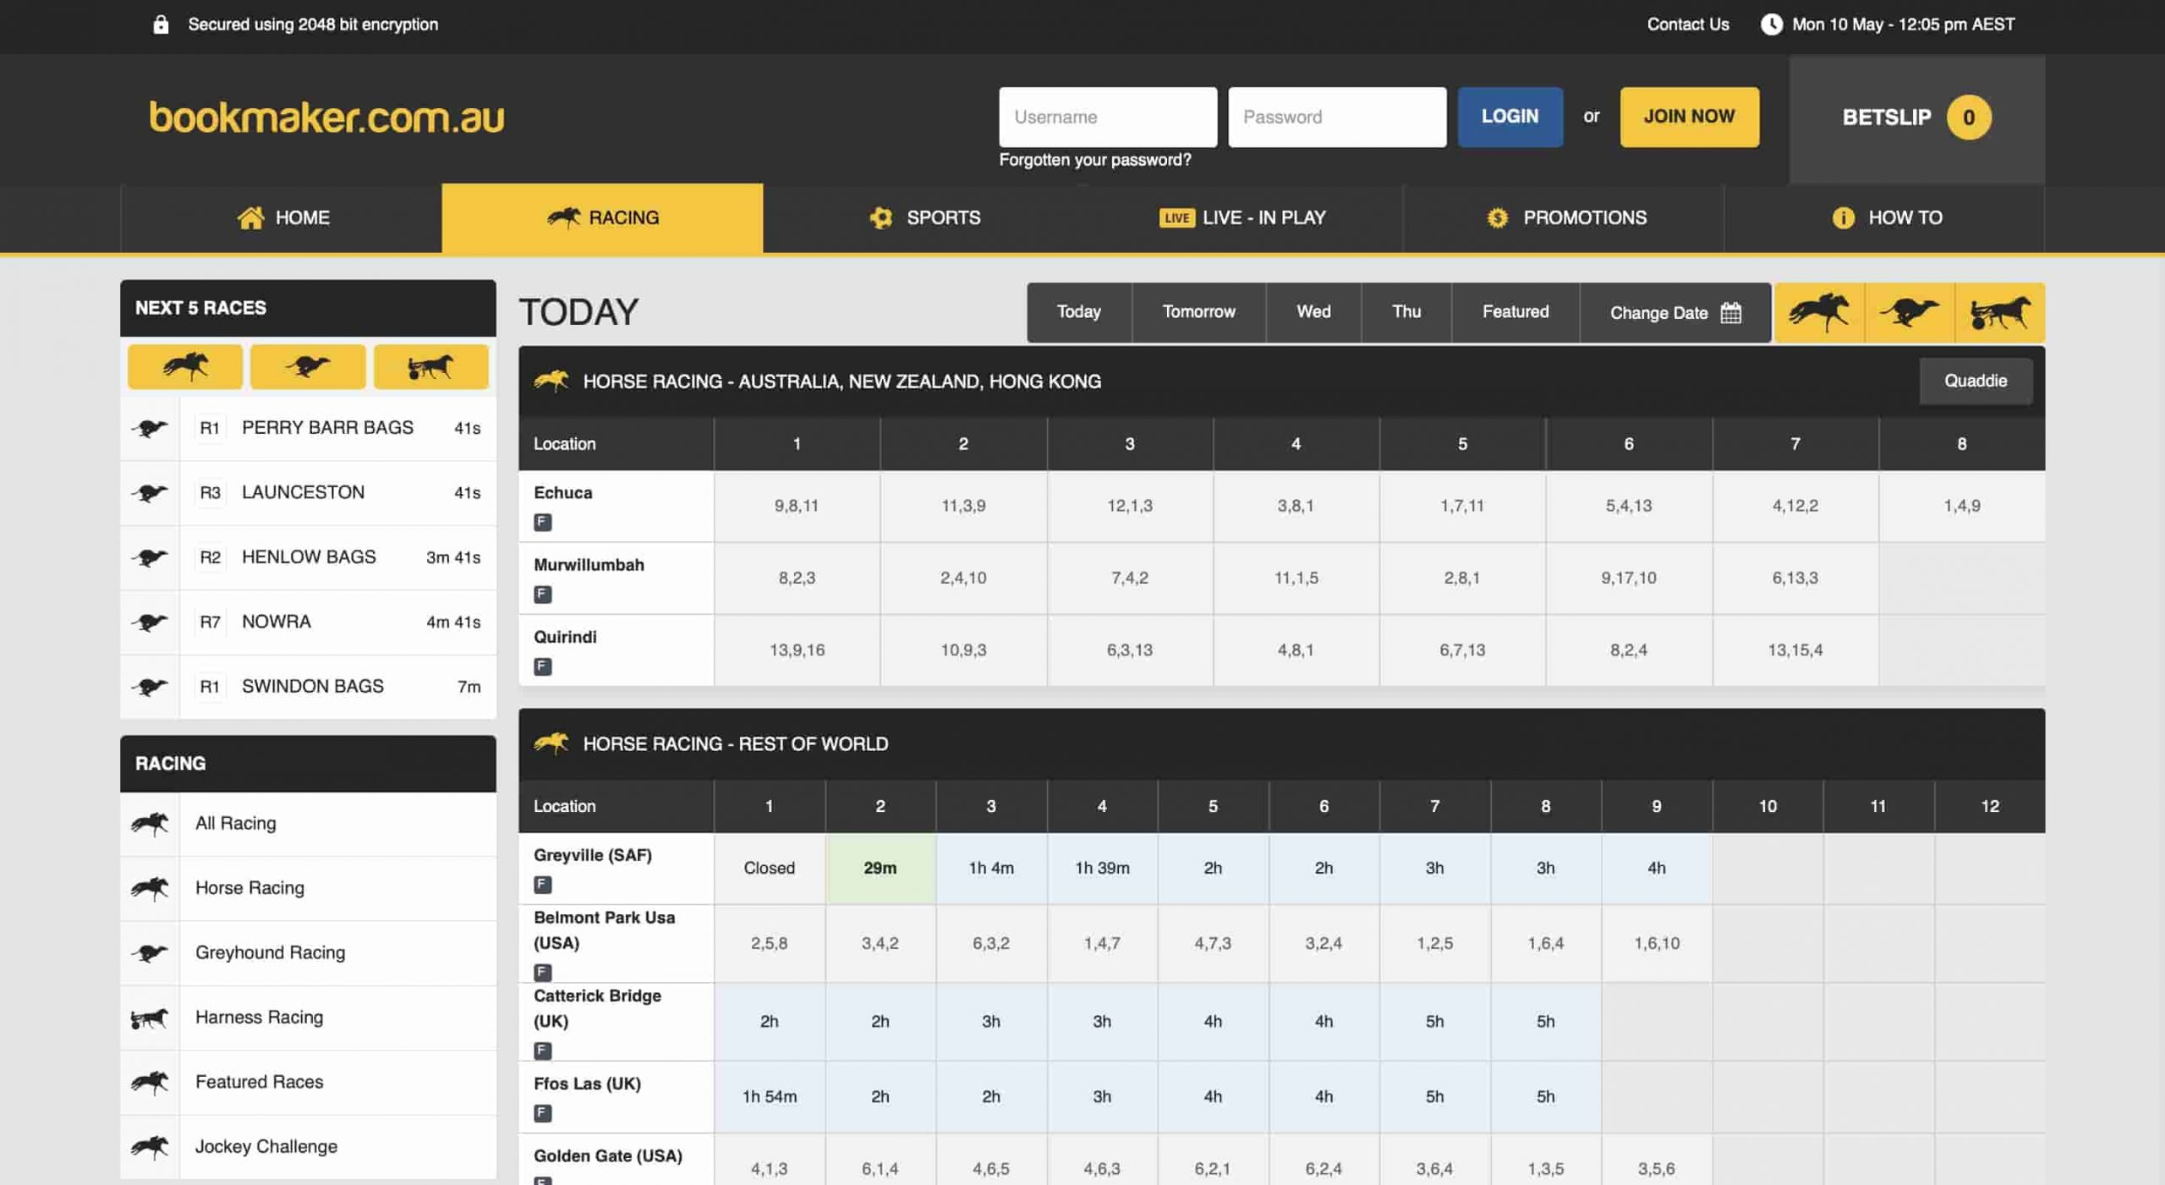Click the horse icon next to All Racing
The width and height of the screenshot is (2165, 1185).
point(150,823)
